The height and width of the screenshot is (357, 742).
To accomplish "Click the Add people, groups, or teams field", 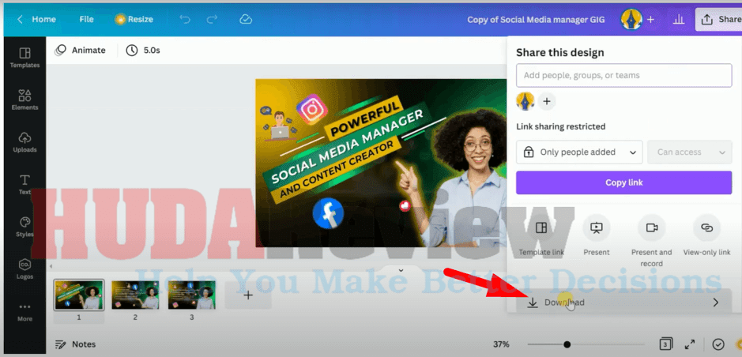I will coord(623,75).
